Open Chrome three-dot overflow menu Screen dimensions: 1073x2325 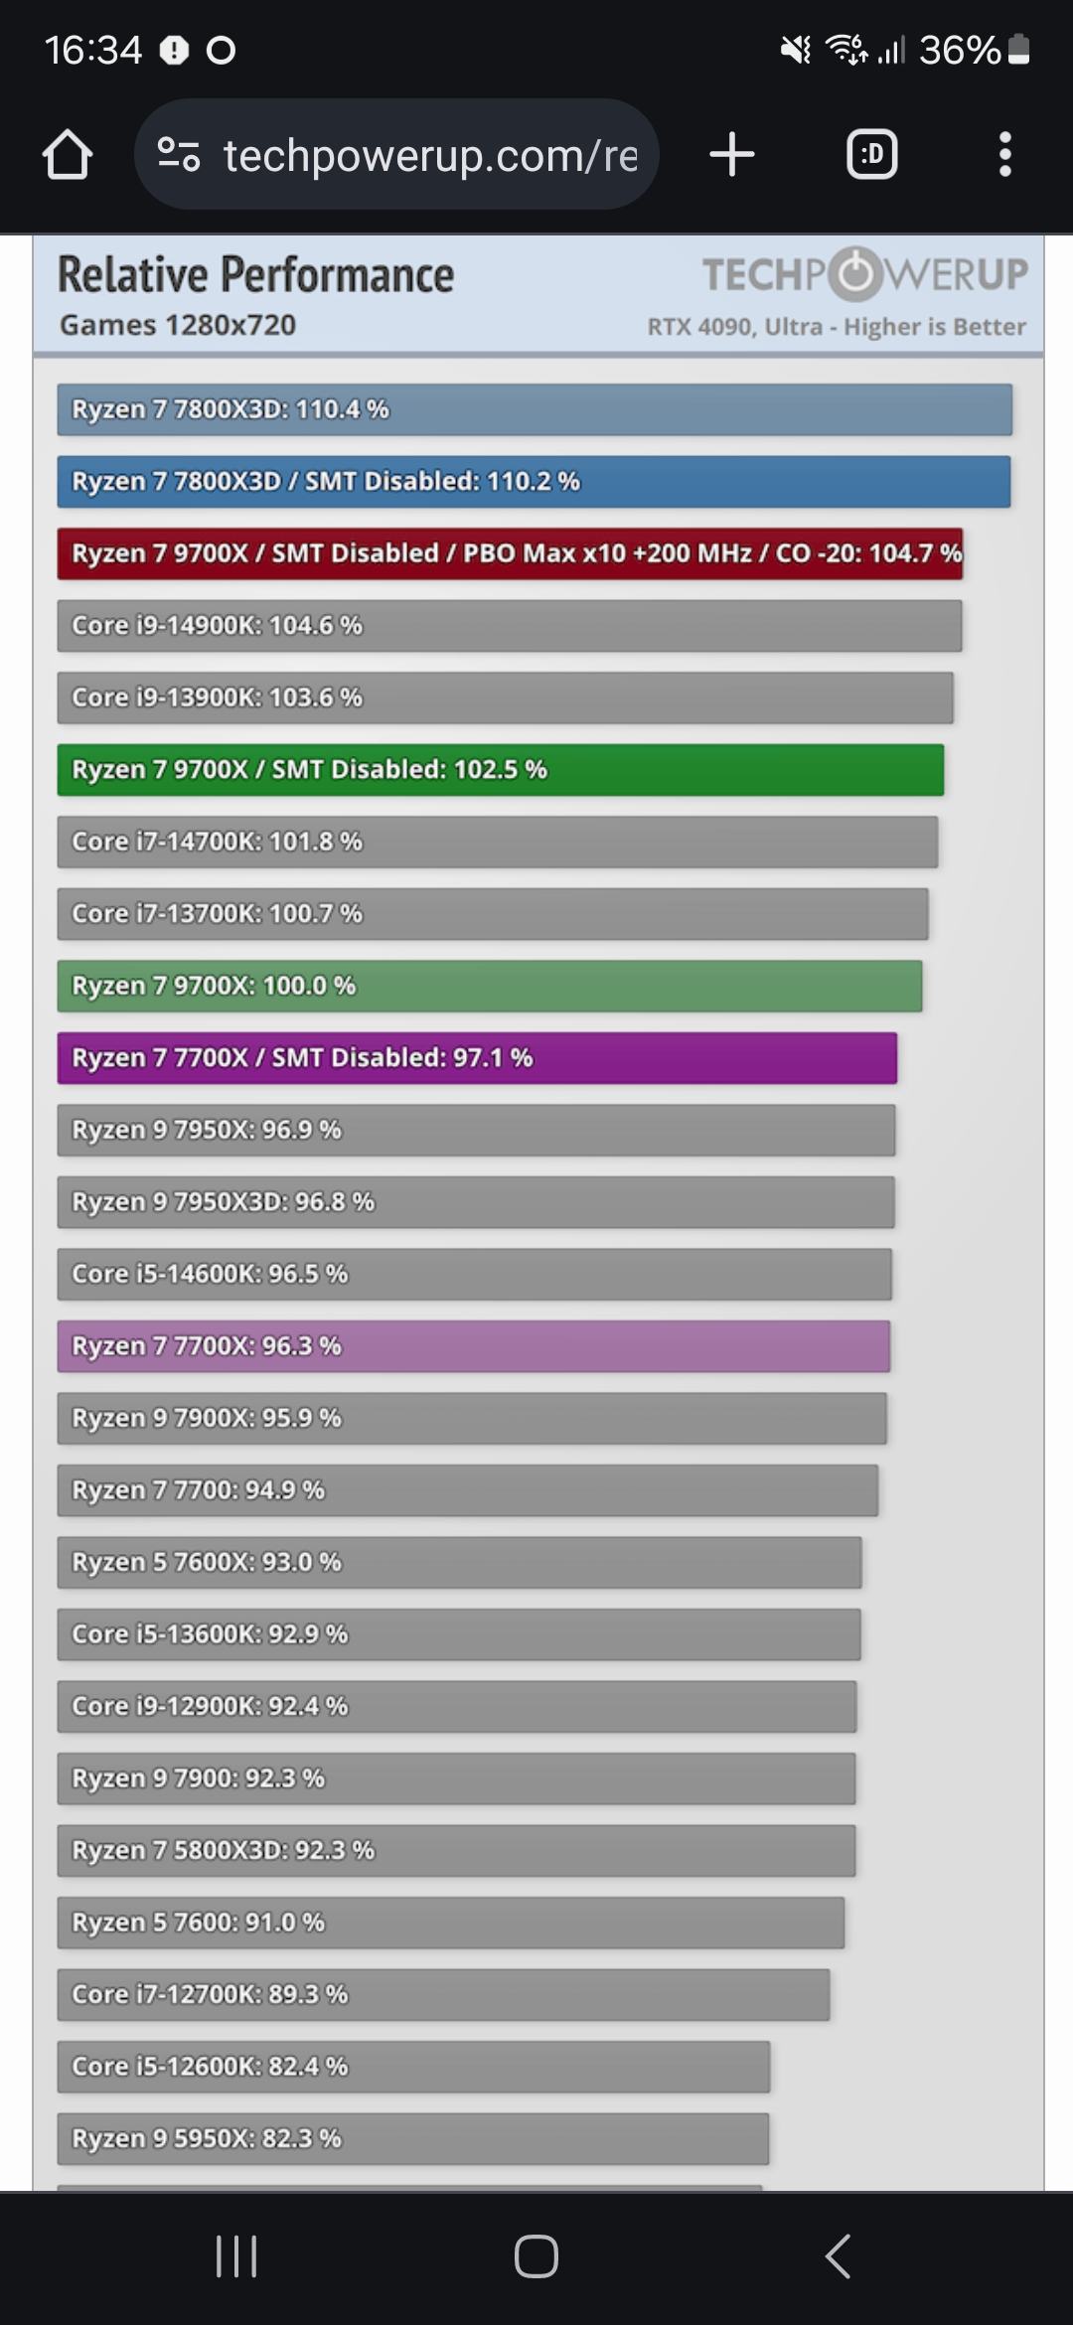click(1004, 155)
